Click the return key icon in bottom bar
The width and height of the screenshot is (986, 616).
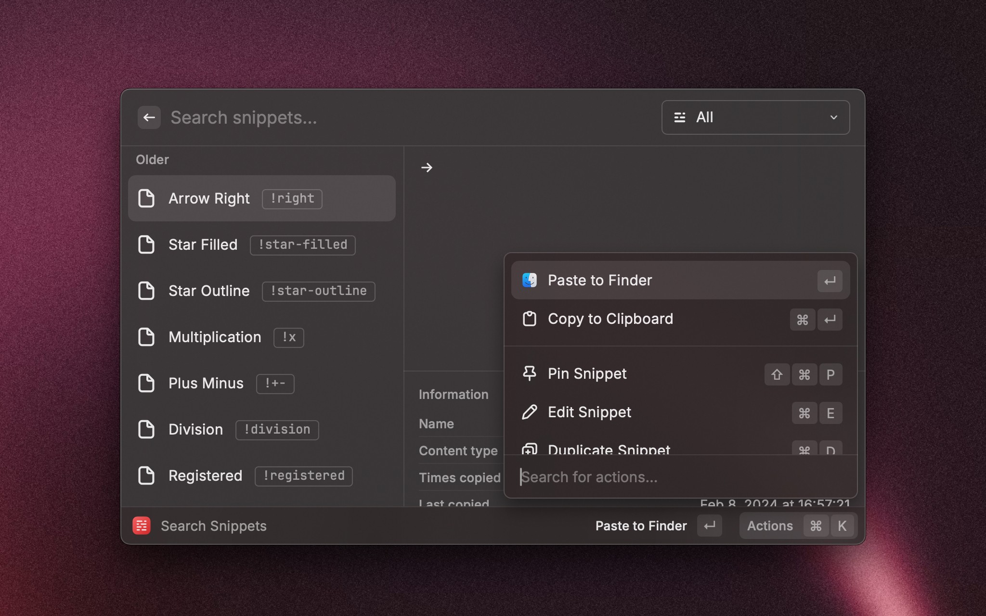click(x=710, y=526)
